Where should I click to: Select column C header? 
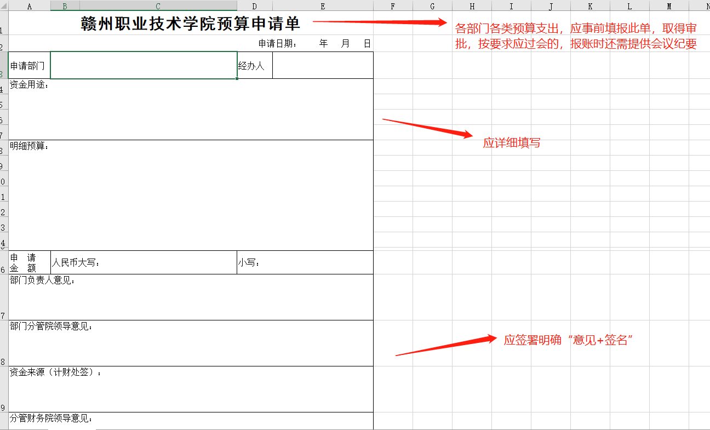tap(158, 6)
